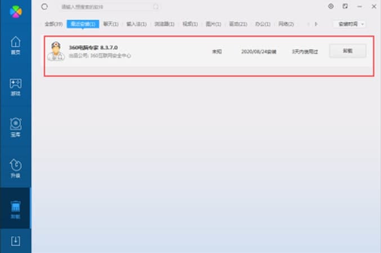Switch to the 游戏(21) category tab

238,24
